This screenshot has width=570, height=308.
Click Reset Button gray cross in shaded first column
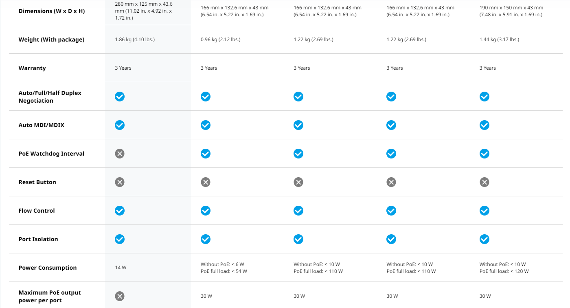pyautogui.click(x=119, y=182)
